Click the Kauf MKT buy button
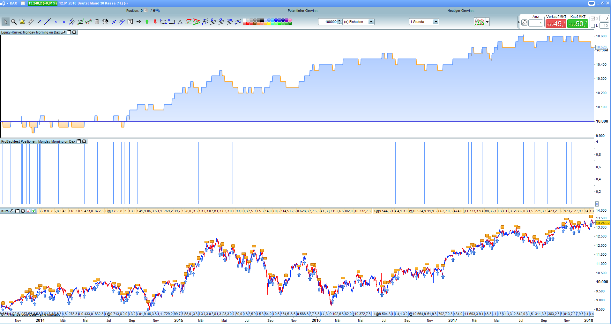 click(x=577, y=24)
